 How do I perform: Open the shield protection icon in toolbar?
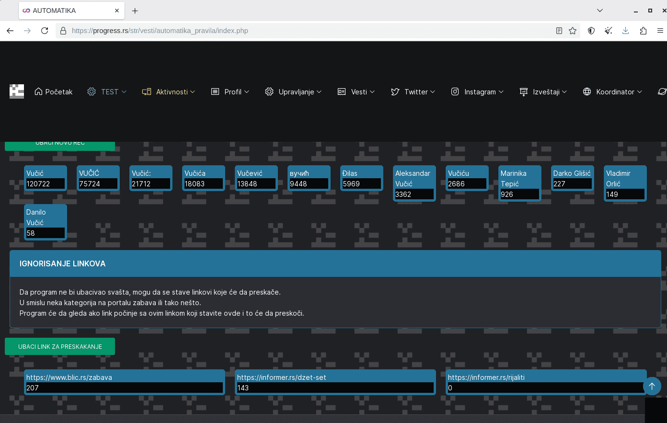click(591, 31)
